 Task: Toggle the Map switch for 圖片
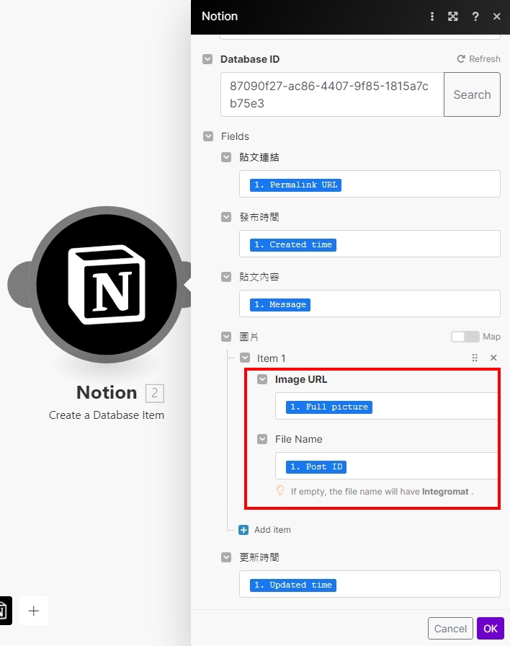point(465,337)
